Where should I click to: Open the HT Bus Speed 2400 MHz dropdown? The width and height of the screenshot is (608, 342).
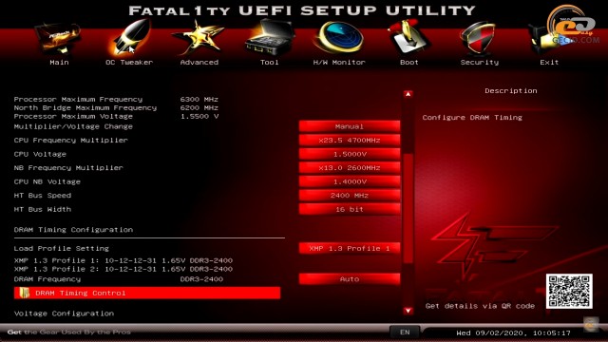pos(350,195)
